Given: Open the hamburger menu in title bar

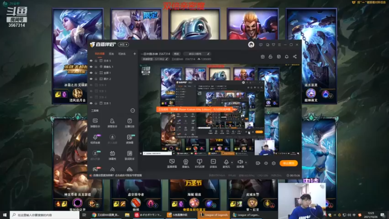Looking at the screenshot, I should coord(279,45).
